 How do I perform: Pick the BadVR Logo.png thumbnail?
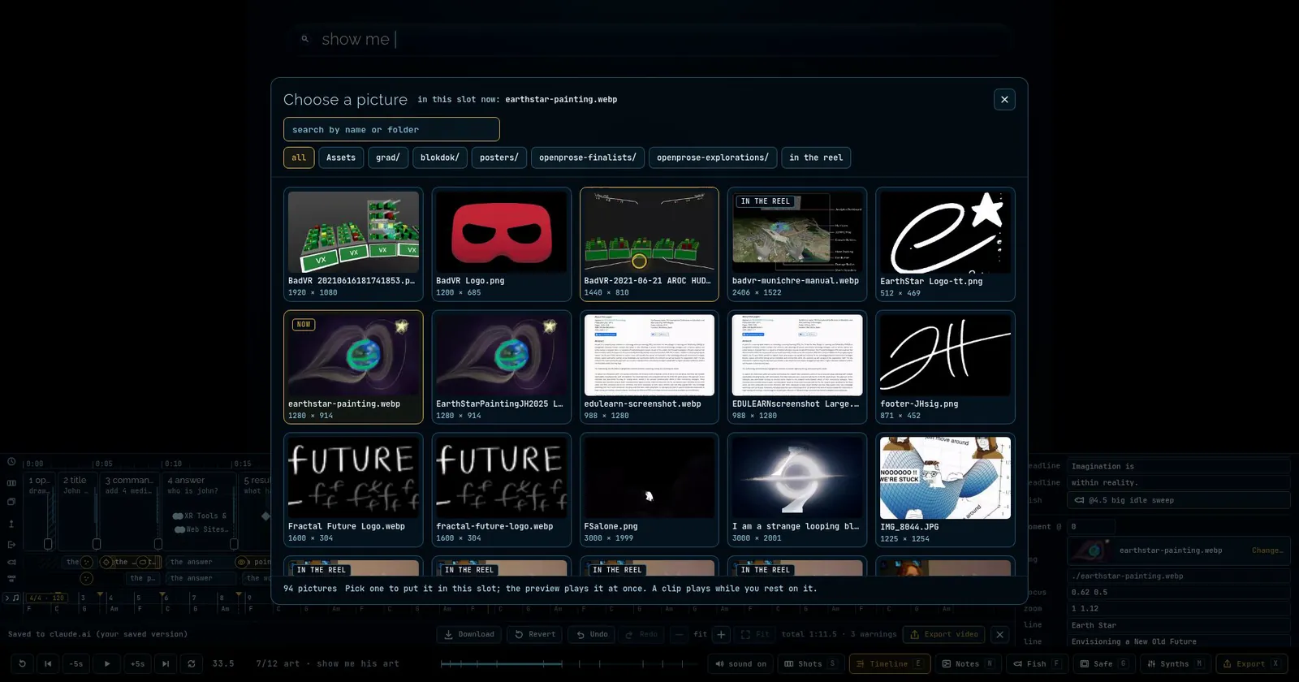[502, 244]
